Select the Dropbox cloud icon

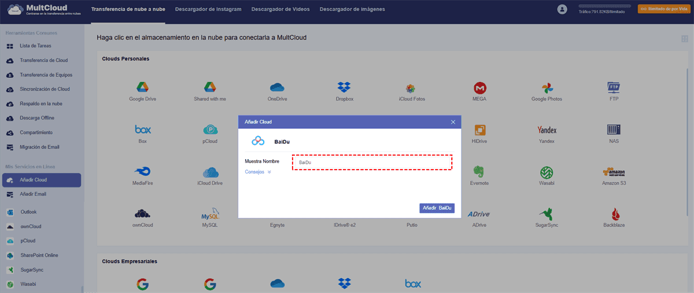tap(345, 88)
